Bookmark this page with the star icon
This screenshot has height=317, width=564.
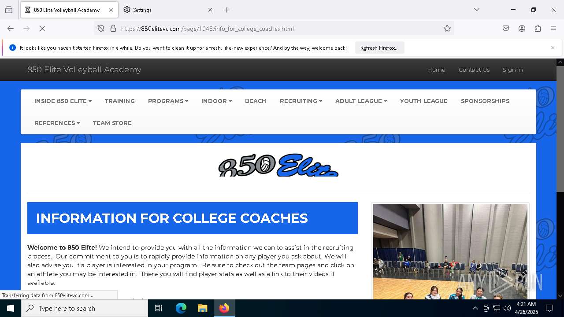point(447,29)
